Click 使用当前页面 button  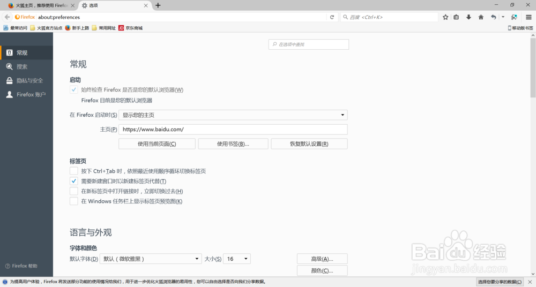tap(157, 144)
